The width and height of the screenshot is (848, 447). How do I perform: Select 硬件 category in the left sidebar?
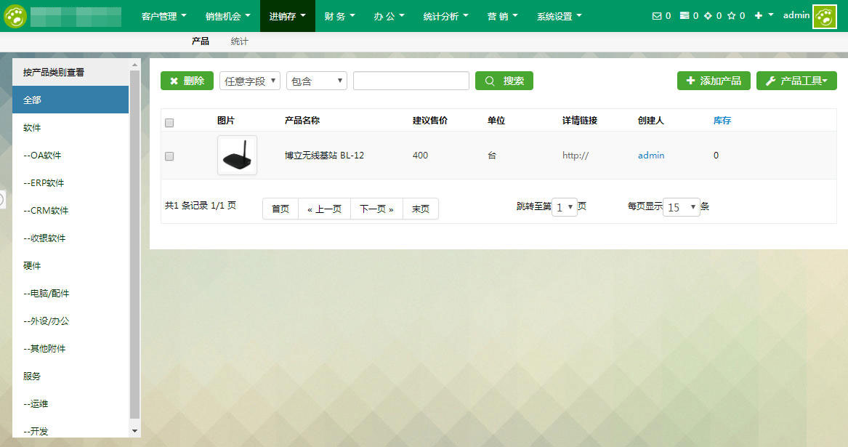click(31, 265)
